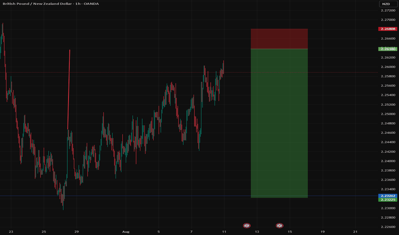Click the 29 date label on the time axis
The image size is (399, 235).
click(77, 232)
